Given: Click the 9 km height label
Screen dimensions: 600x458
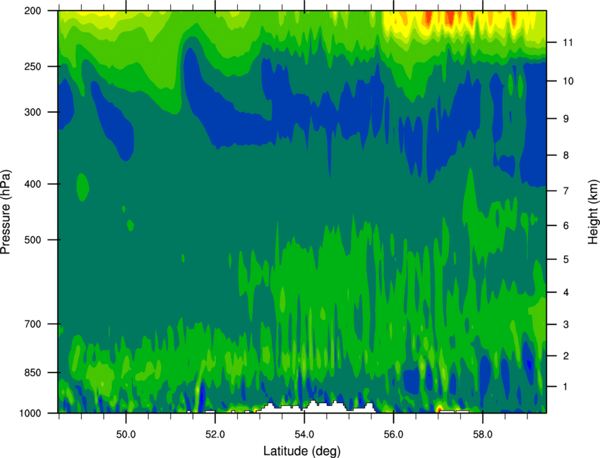Looking at the screenshot, I should coord(566,119).
